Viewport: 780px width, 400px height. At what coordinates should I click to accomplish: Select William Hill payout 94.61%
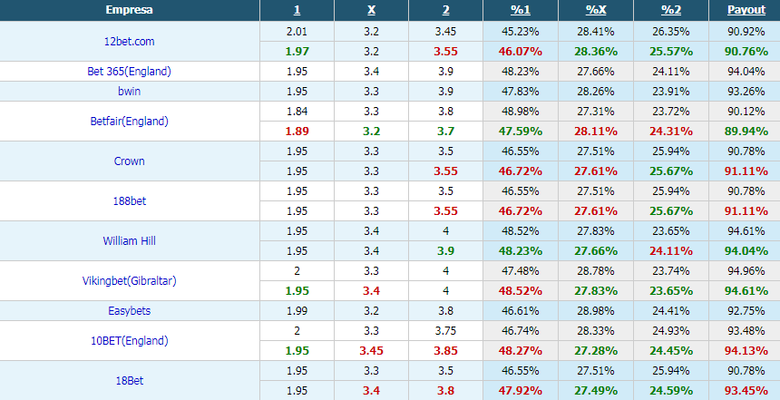746,231
